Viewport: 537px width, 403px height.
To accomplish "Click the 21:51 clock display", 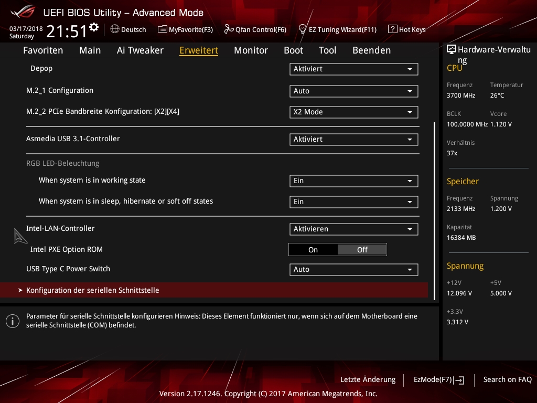I will click(67, 31).
